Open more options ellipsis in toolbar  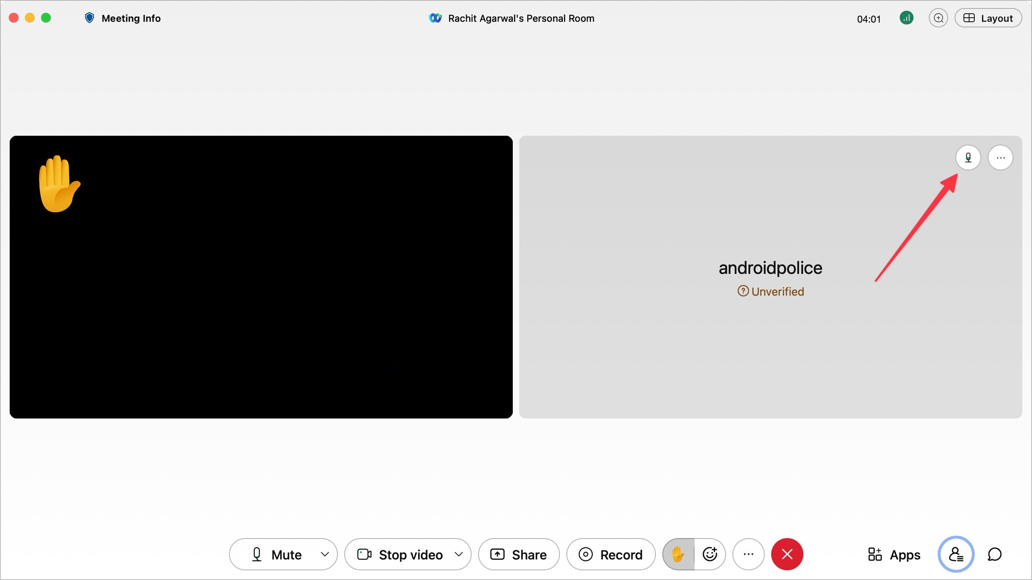[748, 555]
